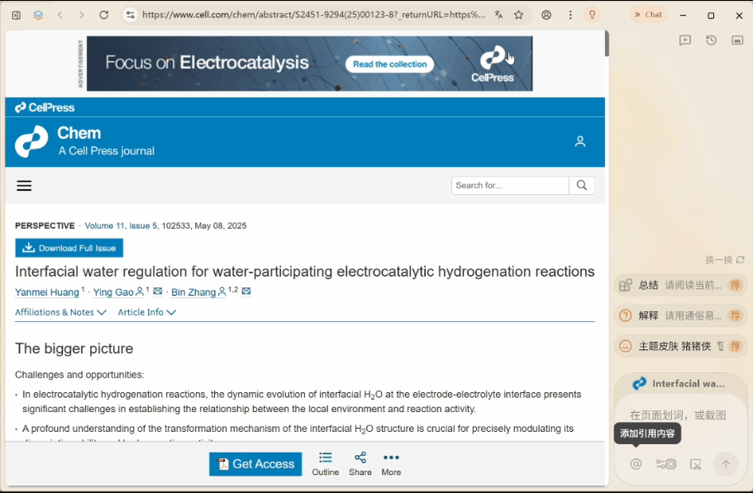Expand Affiliations & Notes section
Image resolution: width=753 pixels, height=493 pixels.
pyautogui.click(x=60, y=312)
